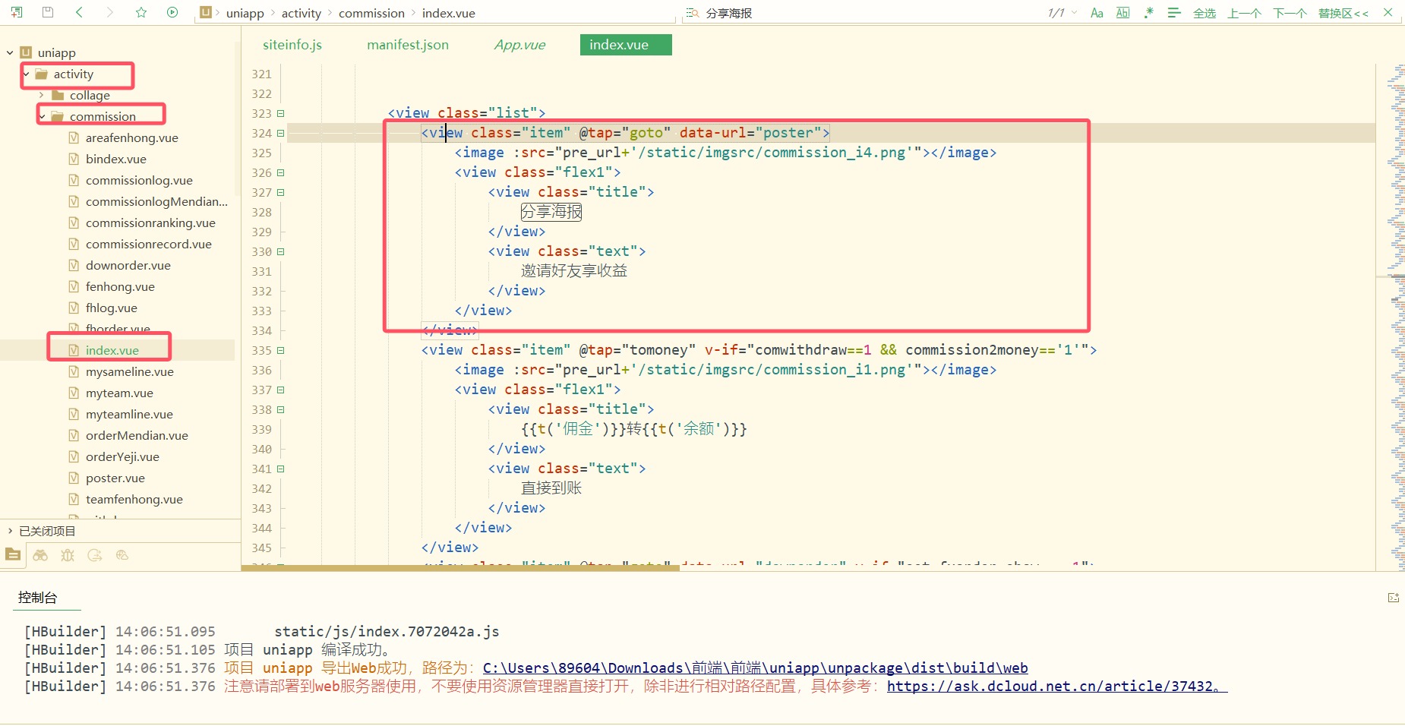Open poster.vue in the file tree
The height and width of the screenshot is (726, 1405).
click(115, 478)
